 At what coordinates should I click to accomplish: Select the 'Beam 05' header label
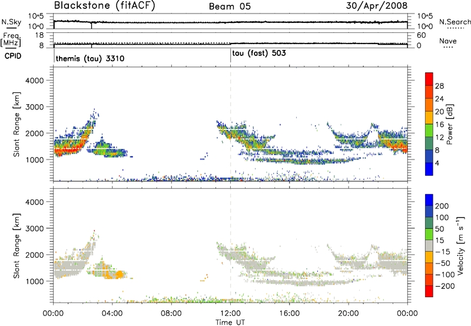coord(230,6)
